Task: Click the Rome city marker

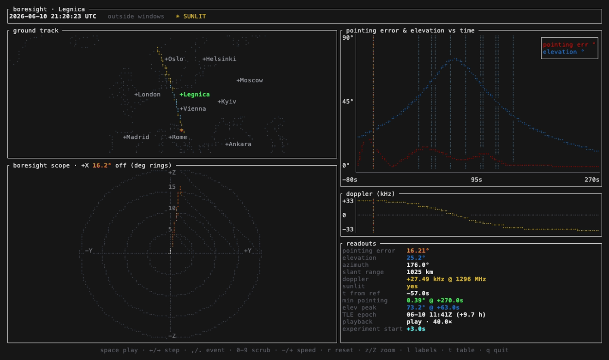Action: (178, 137)
